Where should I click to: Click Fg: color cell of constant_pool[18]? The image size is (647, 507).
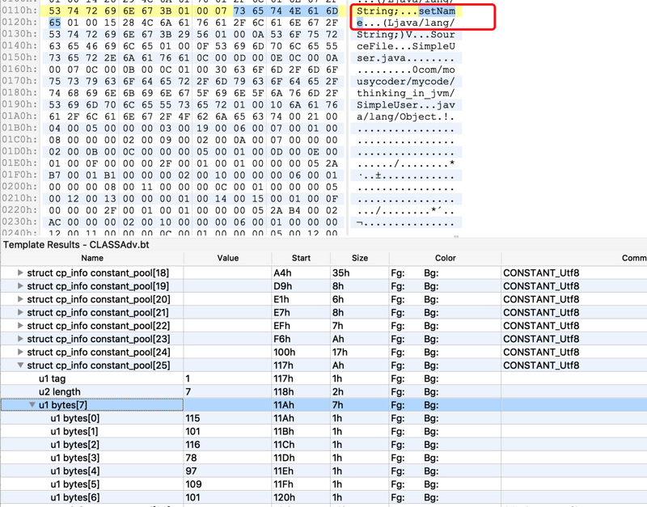(398, 273)
